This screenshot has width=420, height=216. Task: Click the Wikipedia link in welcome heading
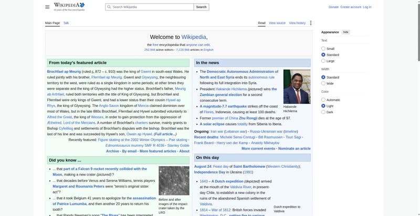(194, 37)
